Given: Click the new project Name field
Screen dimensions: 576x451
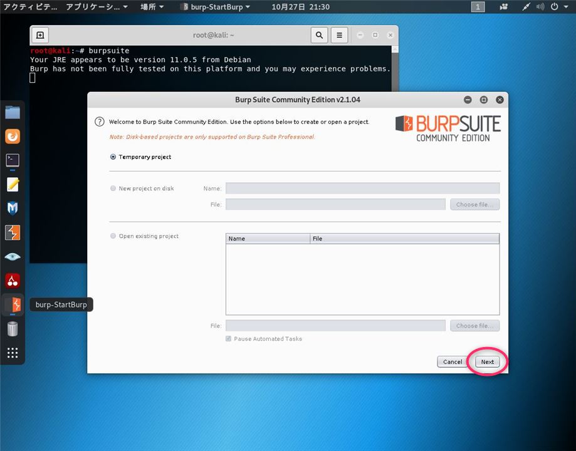Looking at the screenshot, I should point(362,189).
